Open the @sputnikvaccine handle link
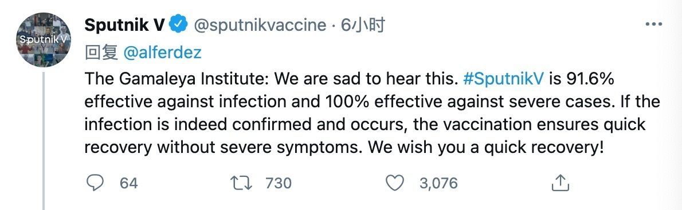Screen dimensions: 682x210 259,26
